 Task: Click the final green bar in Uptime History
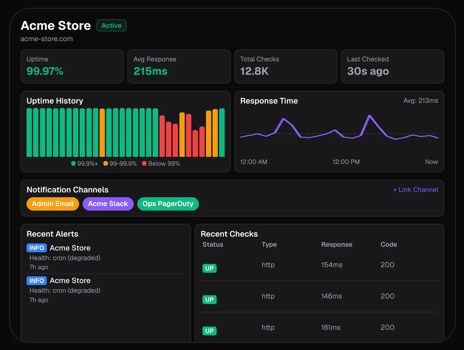pos(222,133)
